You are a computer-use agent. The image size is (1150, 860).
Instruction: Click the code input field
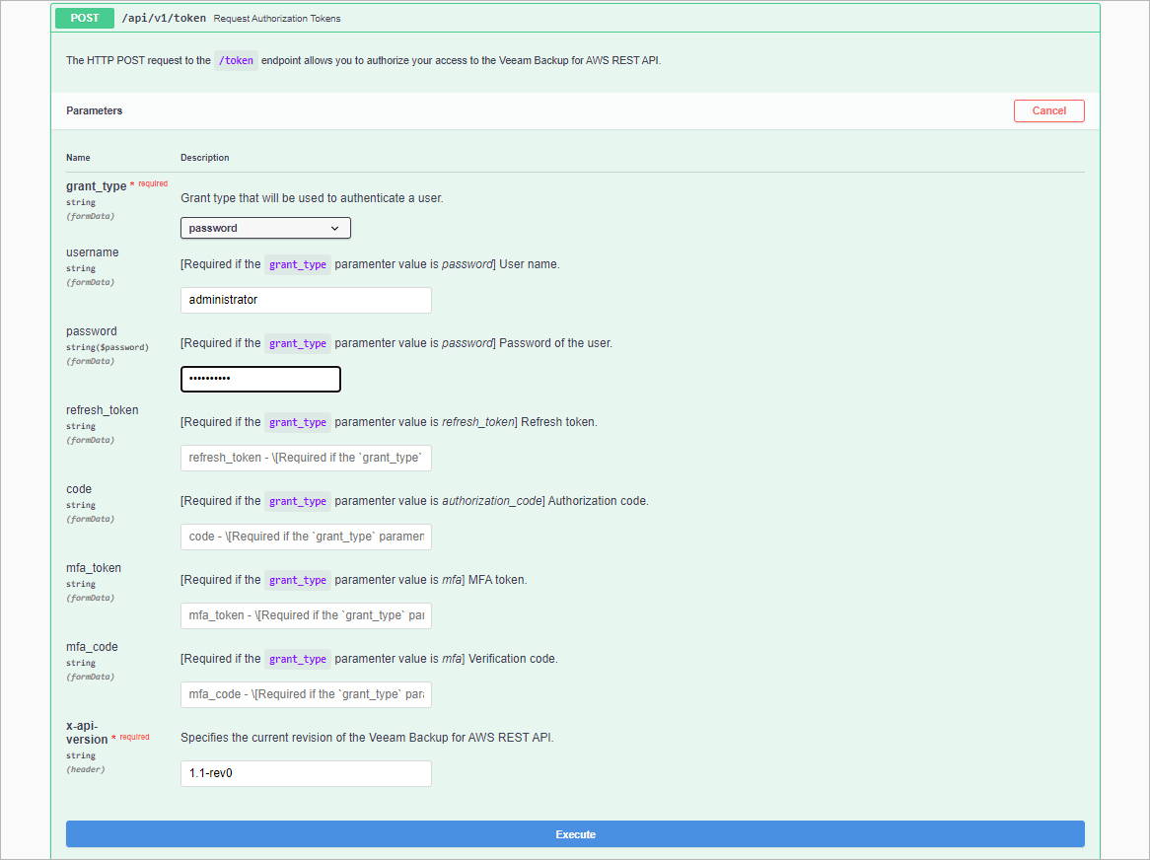click(306, 537)
